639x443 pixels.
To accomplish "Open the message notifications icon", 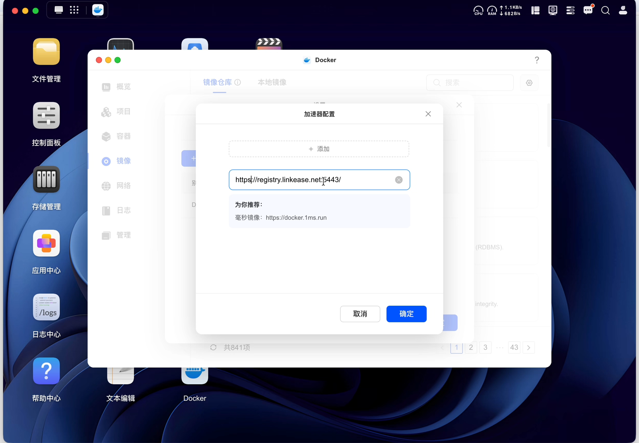I will [x=588, y=10].
